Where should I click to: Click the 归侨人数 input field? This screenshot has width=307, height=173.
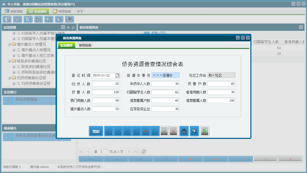[106, 84]
